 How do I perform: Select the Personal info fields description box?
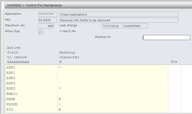pos(119,20)
